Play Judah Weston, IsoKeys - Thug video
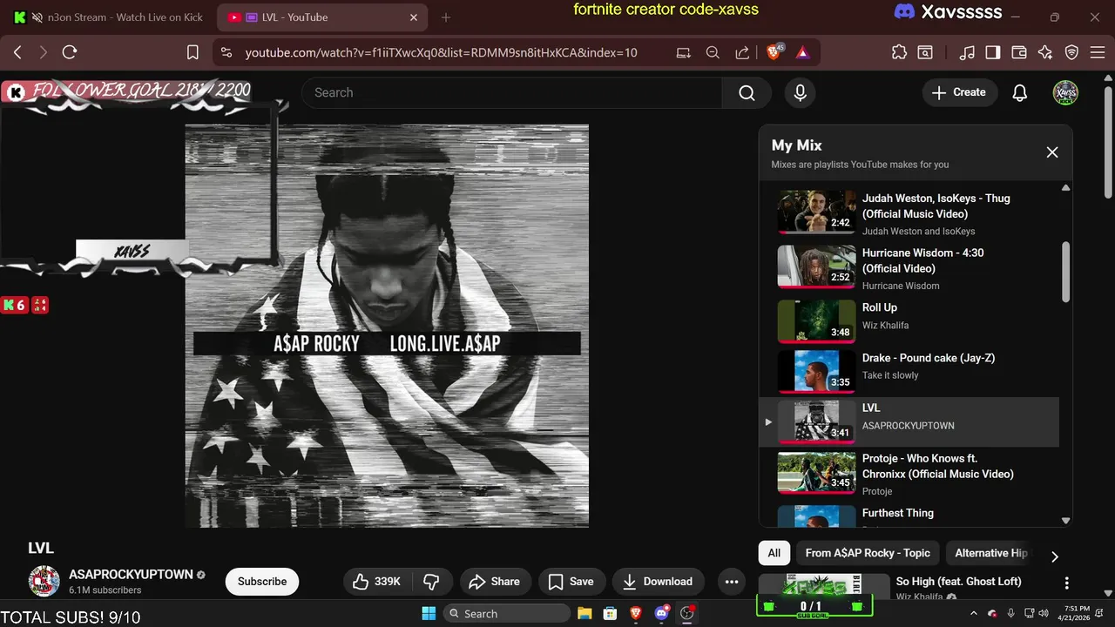Image resolution: width=1115 pixels, height=627 pixels. [909, 212]
